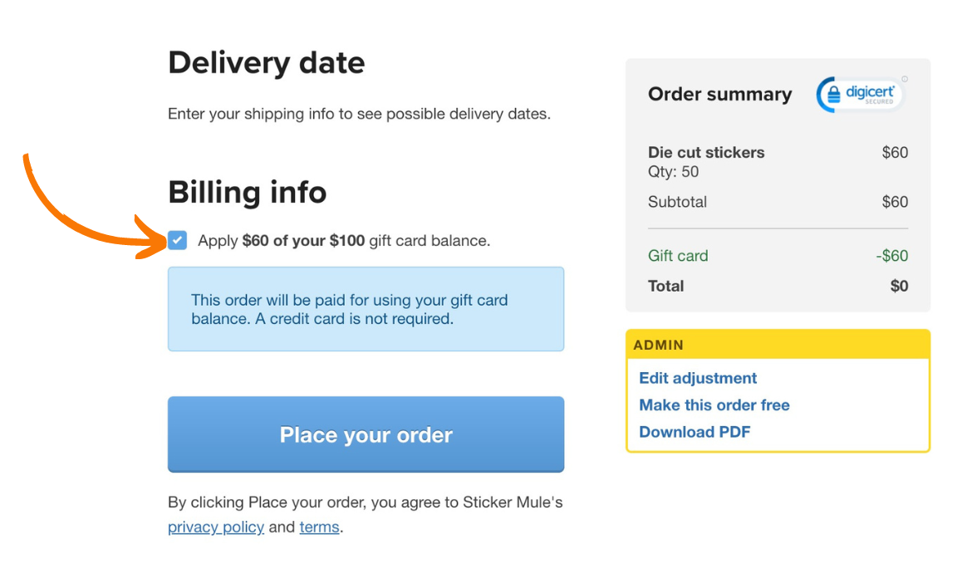The width and height of the screenshot is (967, 569).
Task: Click the blue gift card payment notice
Action: pos(366,309)
